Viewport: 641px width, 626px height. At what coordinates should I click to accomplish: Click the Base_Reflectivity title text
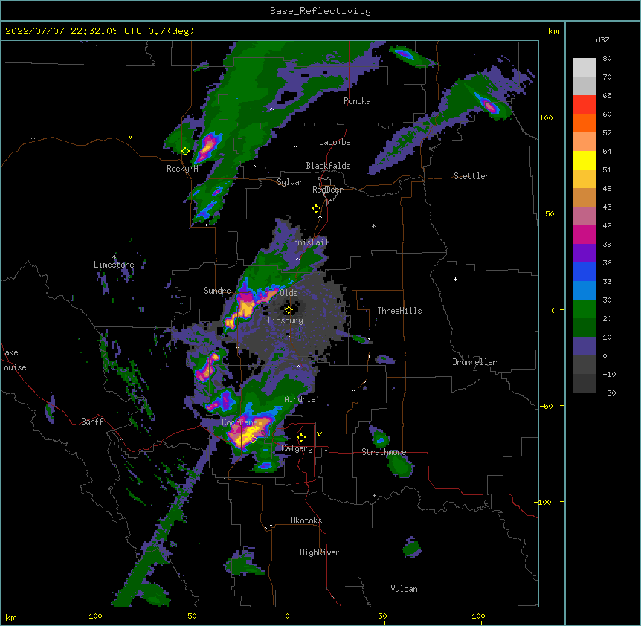(x=320, y=11)
